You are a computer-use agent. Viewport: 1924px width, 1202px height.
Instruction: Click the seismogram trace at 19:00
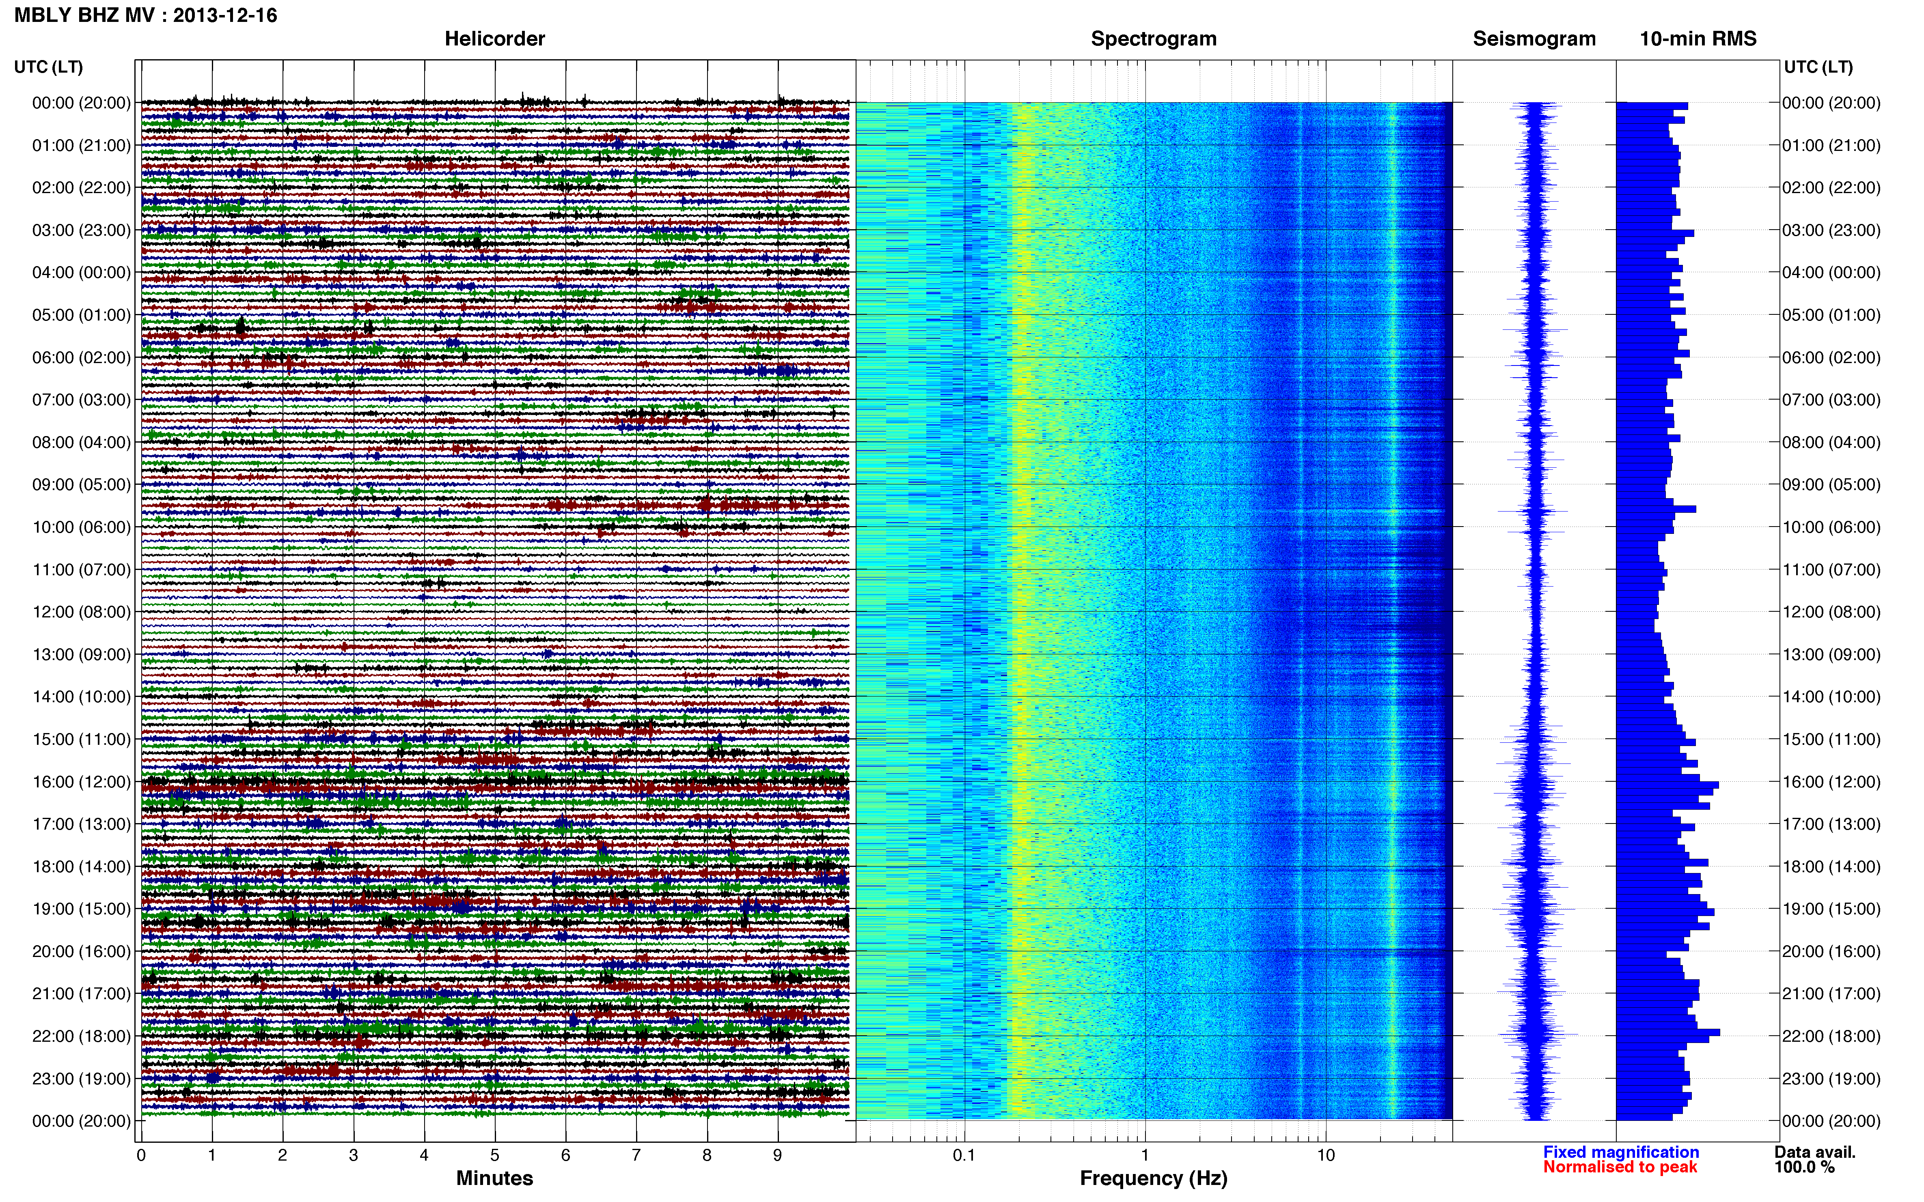click(1534, 909)
